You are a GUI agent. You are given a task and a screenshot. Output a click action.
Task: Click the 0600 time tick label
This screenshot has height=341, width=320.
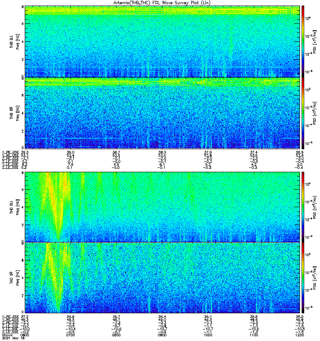click(x=25, y=335)
